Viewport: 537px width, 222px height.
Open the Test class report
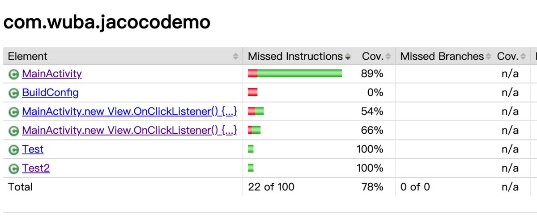33,149
